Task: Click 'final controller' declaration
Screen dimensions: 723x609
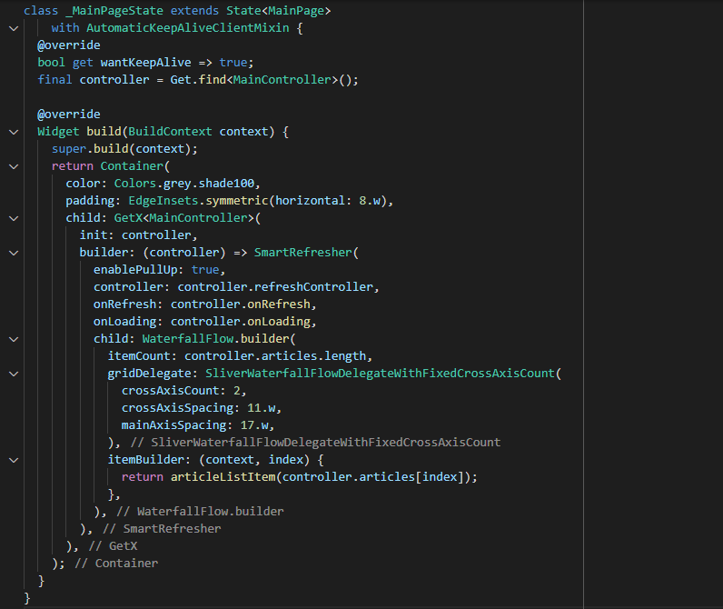Action: 94,80
